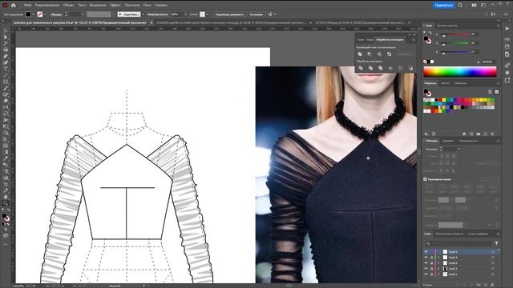Image resolution: width=513 pixels, height=288 pixels.
Task: Toggle lock on Слой 2 layer
Action: coord(431,274)
